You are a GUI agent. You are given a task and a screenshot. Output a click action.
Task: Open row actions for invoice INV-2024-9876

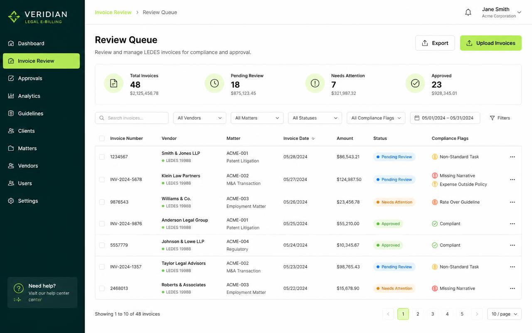[x=512, y=224]
